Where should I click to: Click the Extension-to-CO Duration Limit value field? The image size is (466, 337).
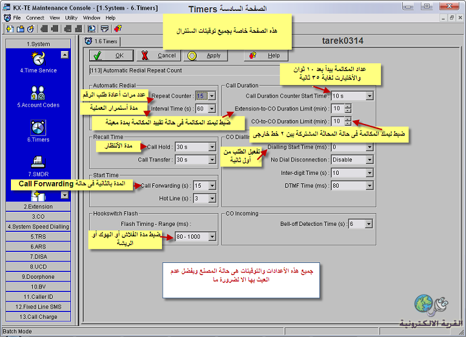click(x=338, y=109)
